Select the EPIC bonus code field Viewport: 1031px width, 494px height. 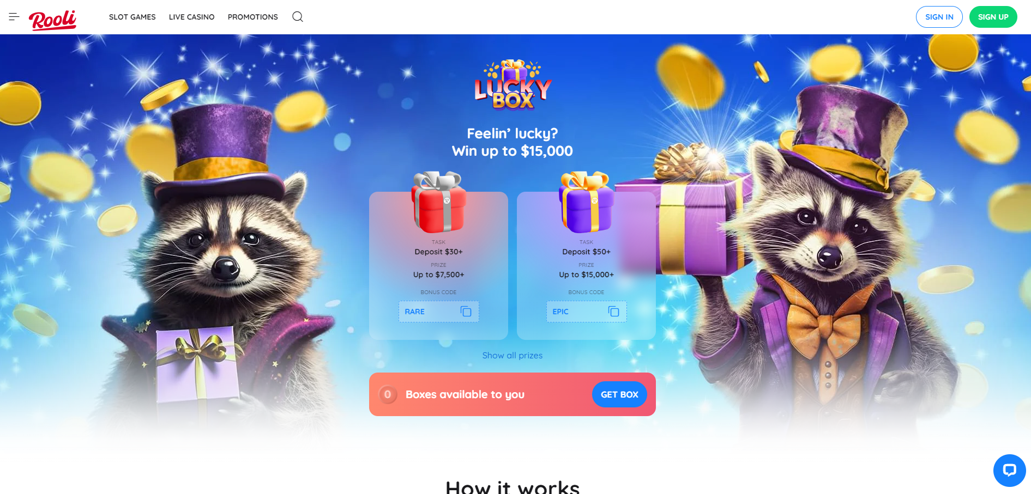point(587,312)
